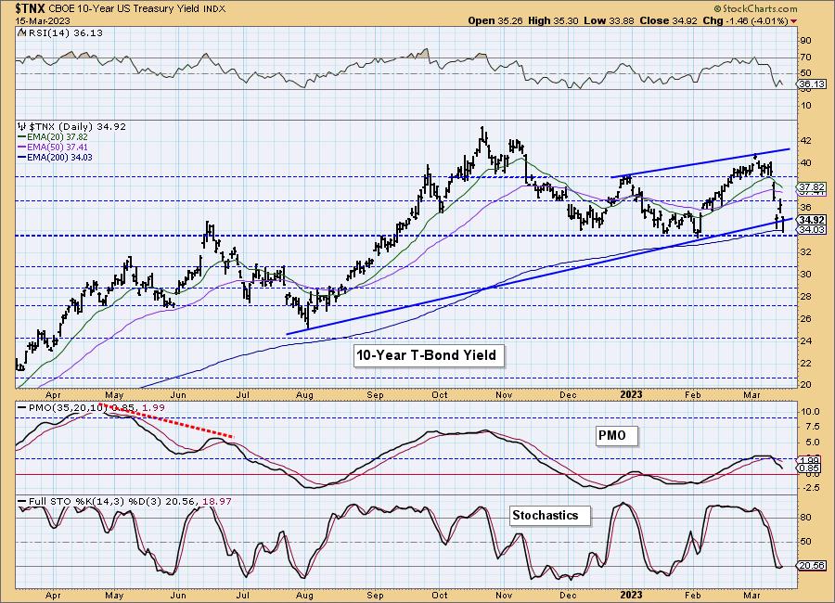Image resolution: width=835 pixels, height=603 pixels.
Task: Click the PMO annotation box
Action: pyautogui.click(x=615, y=436)
